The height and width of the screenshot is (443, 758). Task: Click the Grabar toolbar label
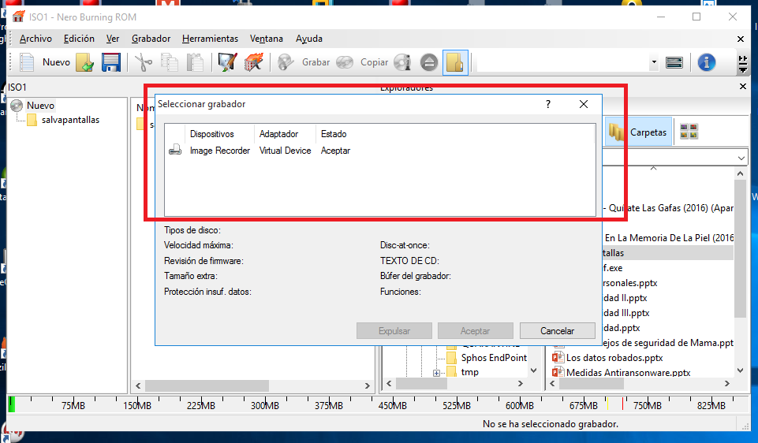pos(316,62)
